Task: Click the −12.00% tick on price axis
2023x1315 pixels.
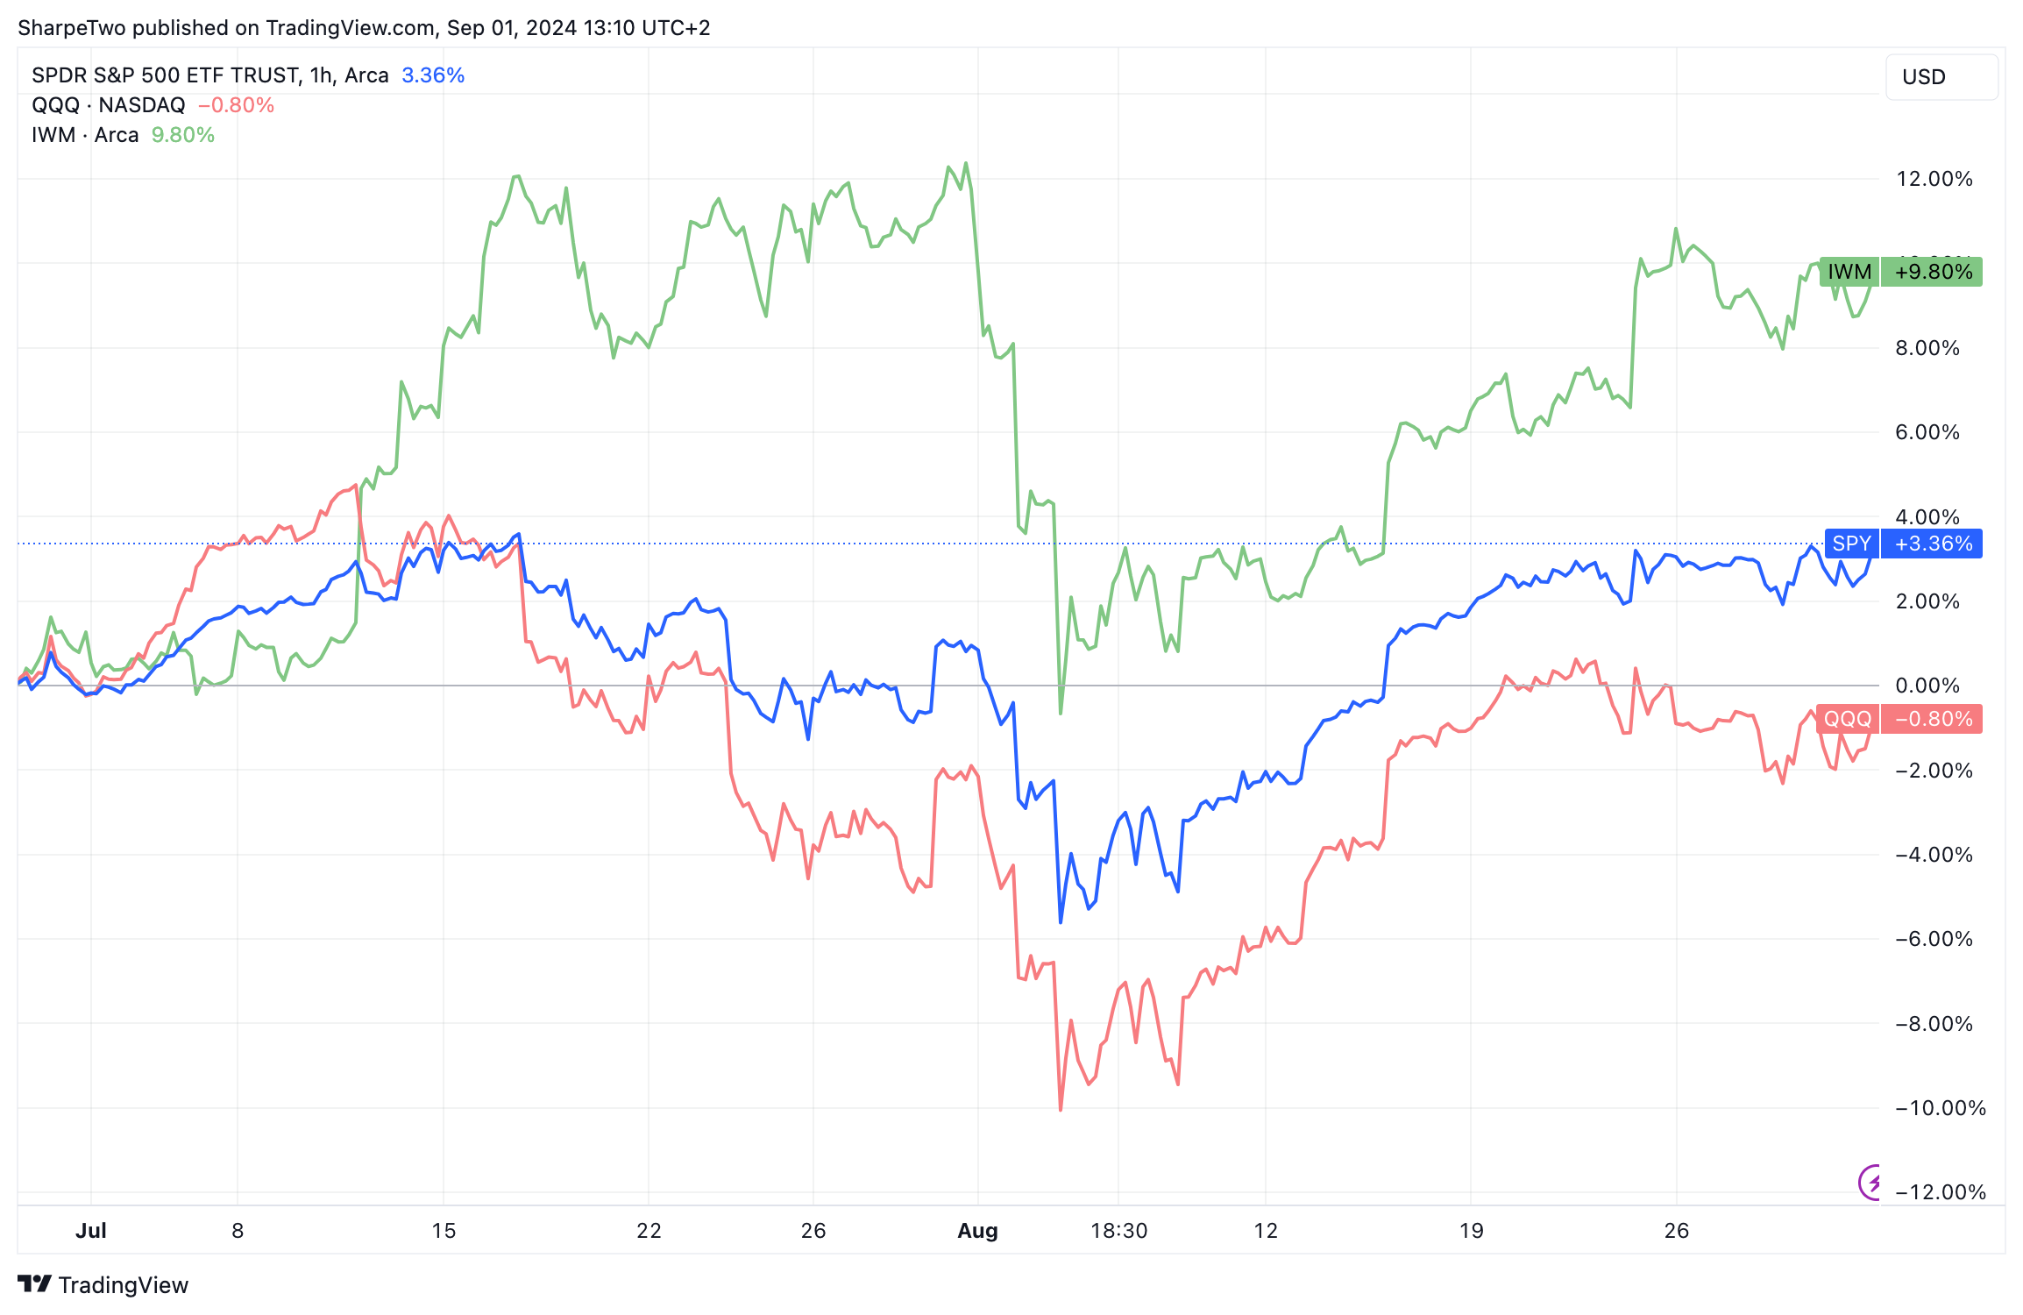Action: click(1940, 1192)
